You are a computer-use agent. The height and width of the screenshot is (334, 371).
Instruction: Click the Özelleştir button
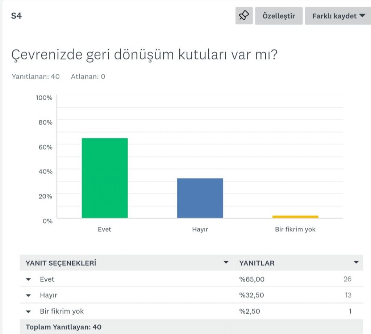tap(278, 16)
